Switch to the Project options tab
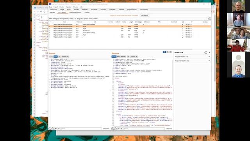The image size is (250, 141). (x=132, y=9)
